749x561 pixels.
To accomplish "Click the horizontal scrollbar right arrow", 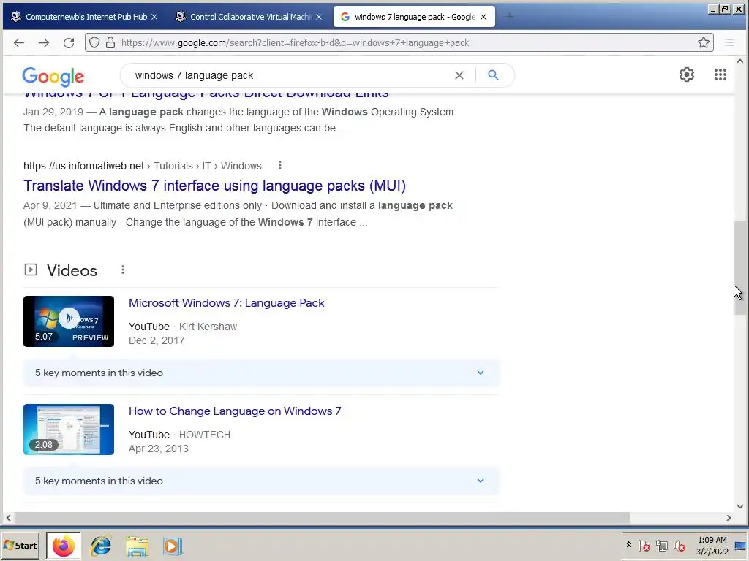I will pos(729,518).
